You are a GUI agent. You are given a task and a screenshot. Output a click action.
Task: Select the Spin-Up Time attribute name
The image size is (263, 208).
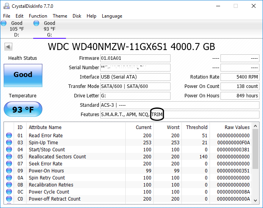[43, 142]
